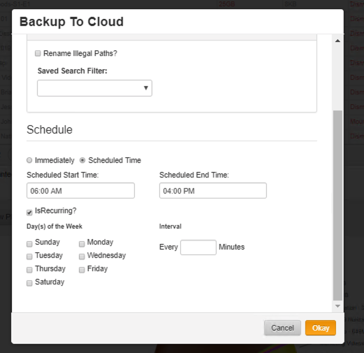The height and width of the screenshot is (353, 364).
Task: Select the Scheduled Time radio option
Action: pos(82,160)
